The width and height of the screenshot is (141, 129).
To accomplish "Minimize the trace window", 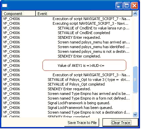I will click(x=119, y=5).
